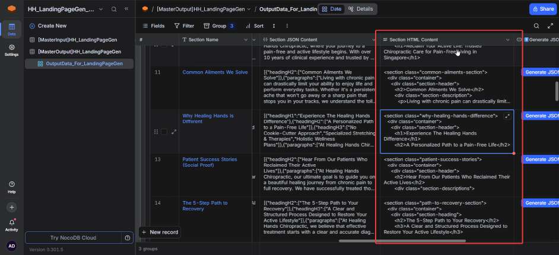The height and width of the screenshot is (255, 559).
Task: Open the MasterInput HH_LandingPageGen table
Action: click(77, 40)
